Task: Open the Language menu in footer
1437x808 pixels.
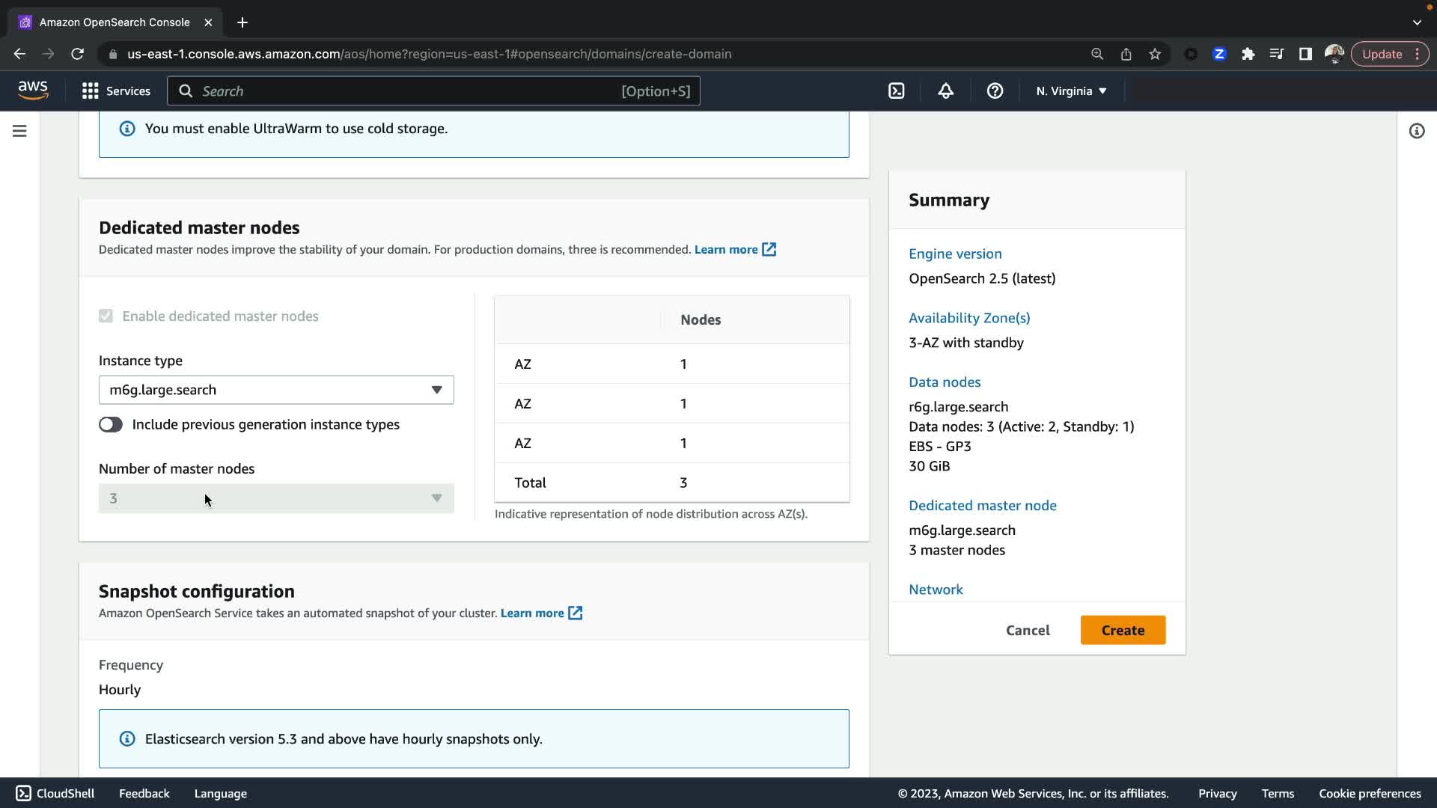Action: tap(220, 793)
